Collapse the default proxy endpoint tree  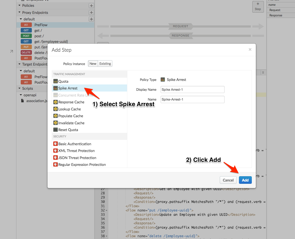point(21,19)
